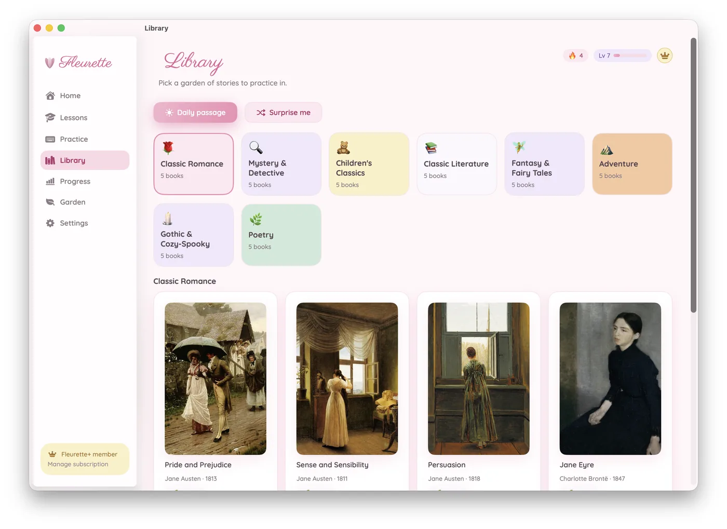Click the Lessons graduation cap icon
The height and width of the screenshot is (529, 727).
click(50, 118)
